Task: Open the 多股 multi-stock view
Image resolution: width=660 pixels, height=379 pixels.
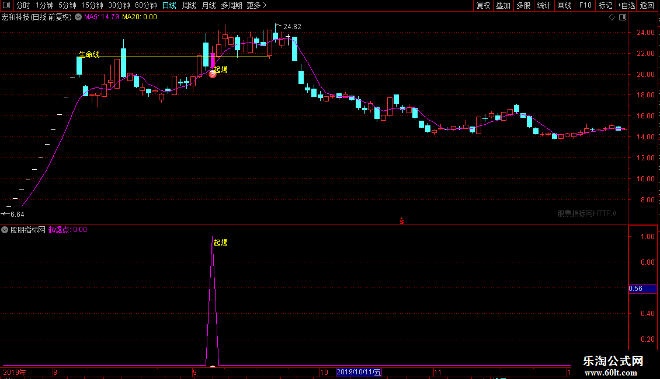Action: [x=524, y=5]
